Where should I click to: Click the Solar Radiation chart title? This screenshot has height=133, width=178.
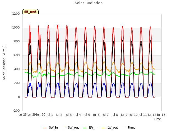(89, 3)
